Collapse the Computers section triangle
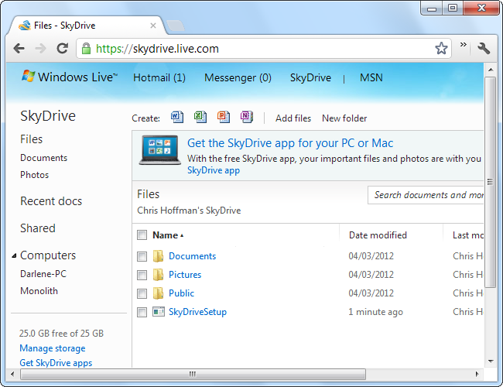Viewport: 503px width, 387px height. (14, 255)
